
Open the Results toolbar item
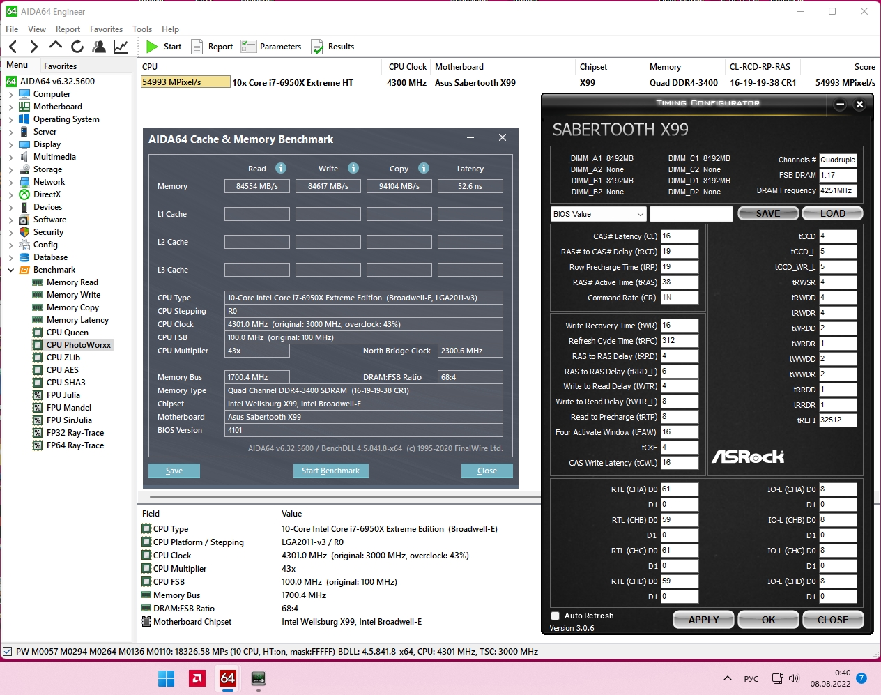pos(332,47)
